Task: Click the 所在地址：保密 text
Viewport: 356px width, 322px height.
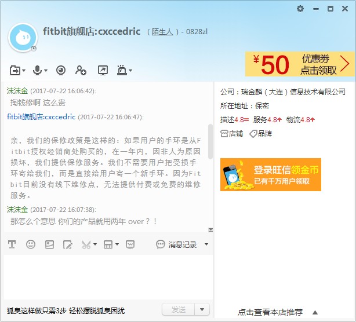Action: point(245,105)
